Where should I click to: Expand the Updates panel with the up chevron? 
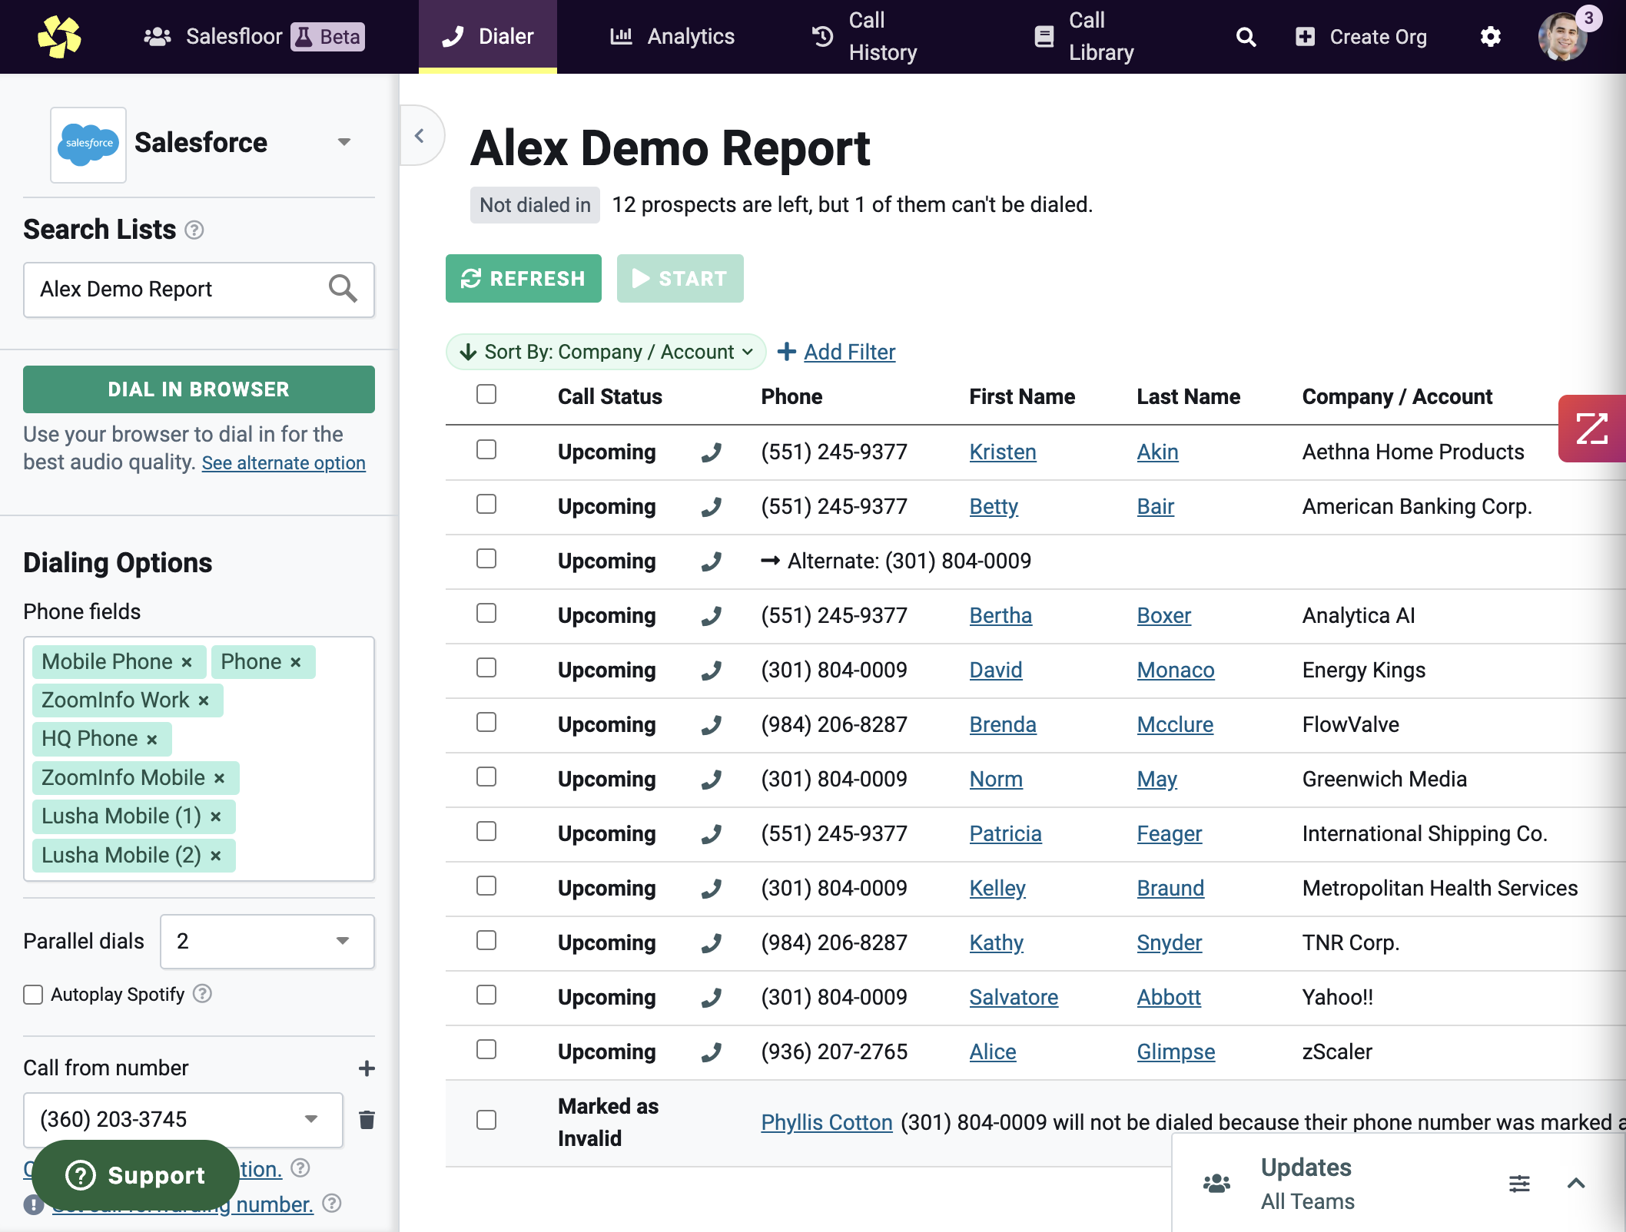[1576, 1183]
